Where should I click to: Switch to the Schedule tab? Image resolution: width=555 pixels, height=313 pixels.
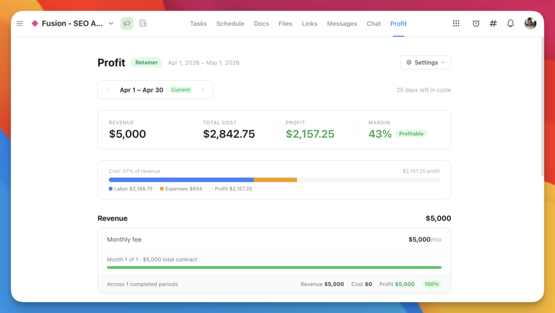click(230, 24)
